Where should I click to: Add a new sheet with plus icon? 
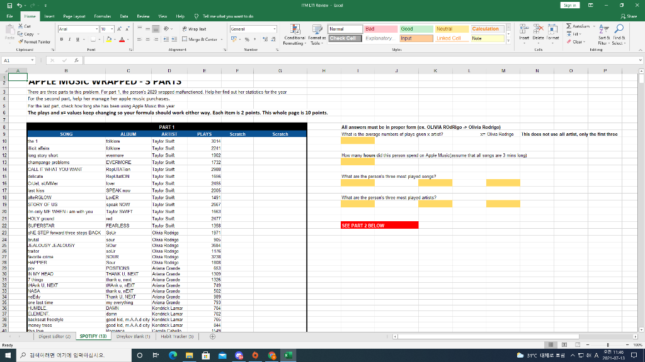(x=213, y=337)
